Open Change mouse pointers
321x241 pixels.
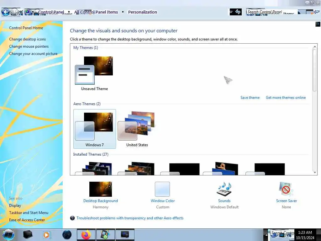click(x=29, y=46)
